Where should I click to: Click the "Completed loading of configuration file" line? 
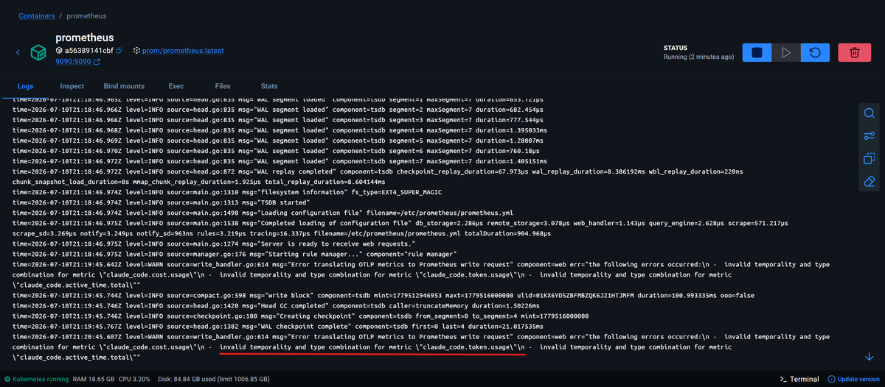click(x=400, y=227)
